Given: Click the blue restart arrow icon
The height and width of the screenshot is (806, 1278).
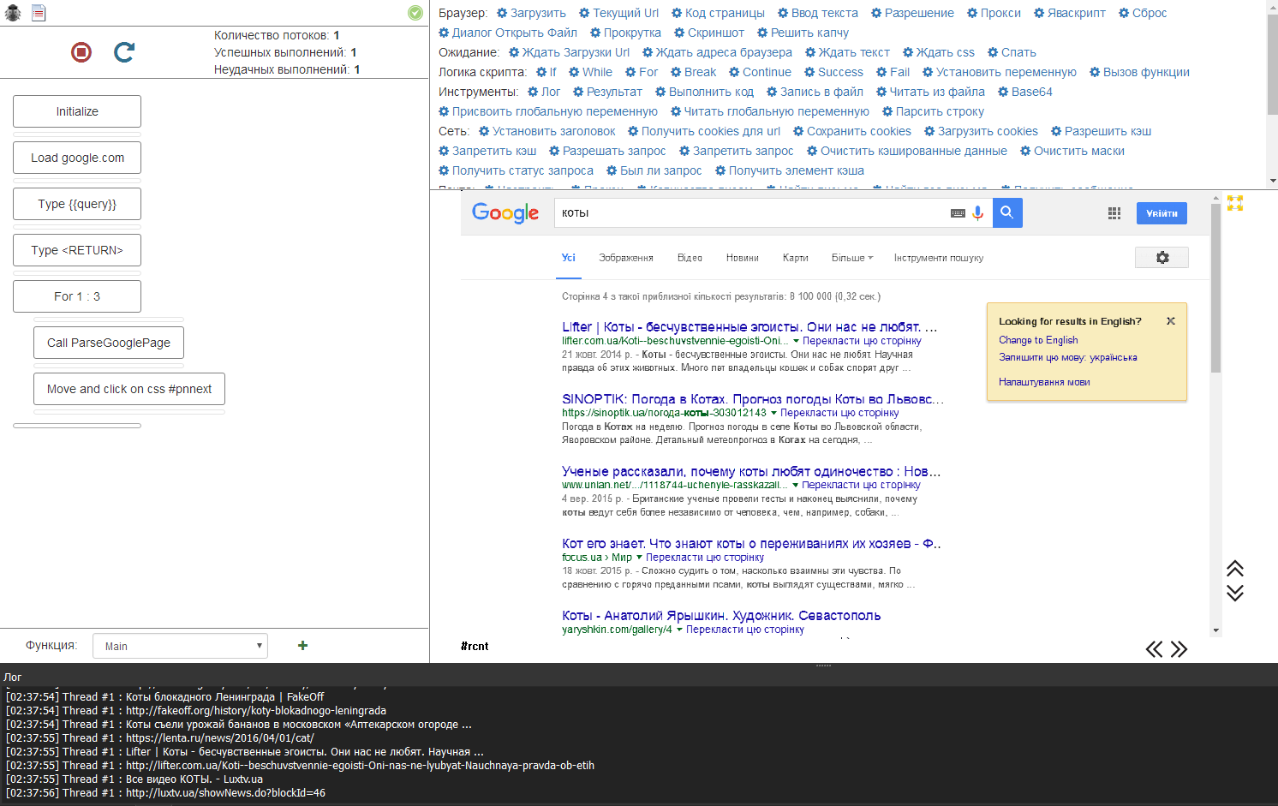Looking at the screenshot, I should pos(124,53).
